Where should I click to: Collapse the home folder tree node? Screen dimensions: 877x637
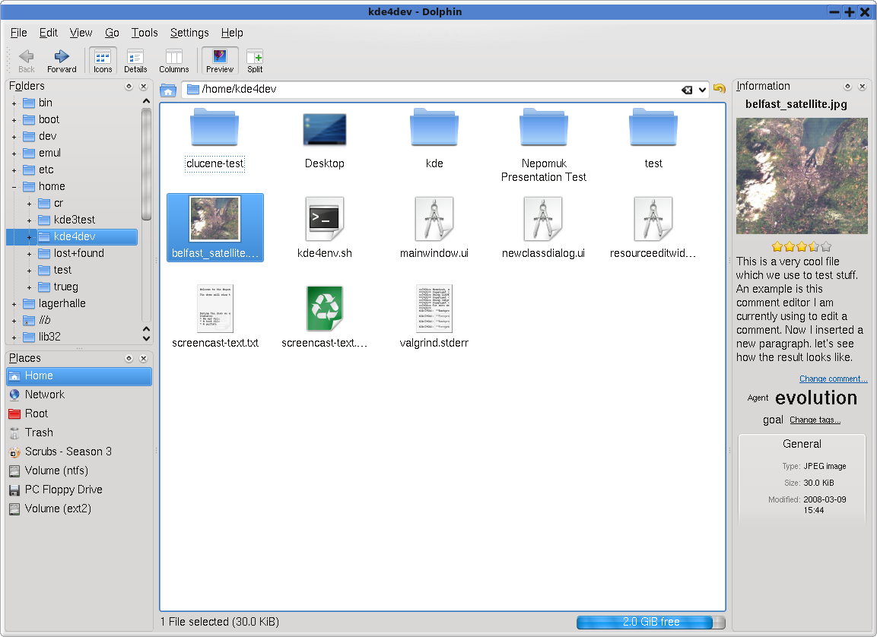(x=14, y=186)
